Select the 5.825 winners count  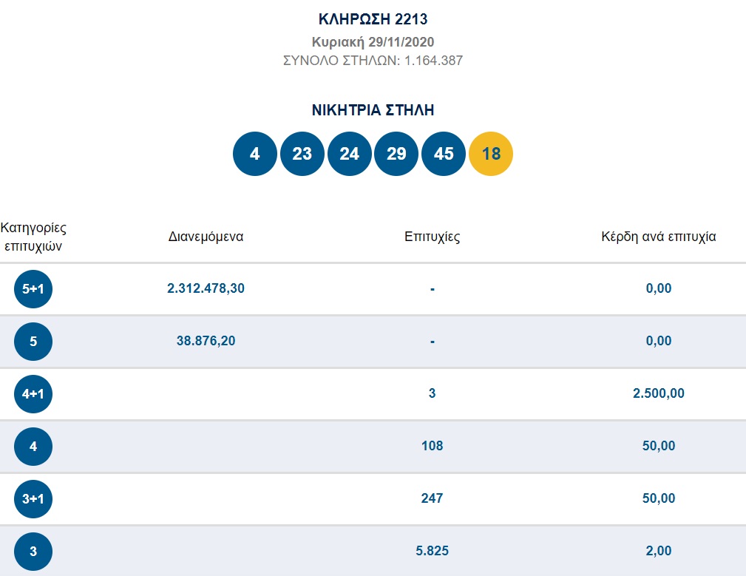[433, 551]
